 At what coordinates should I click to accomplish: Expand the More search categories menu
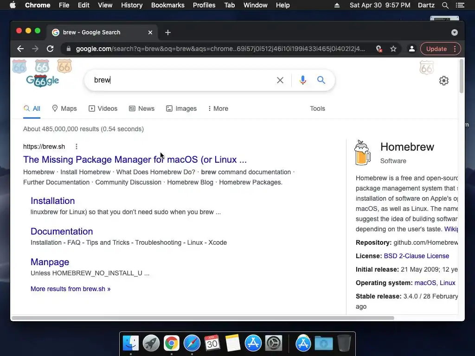(218, 108)
